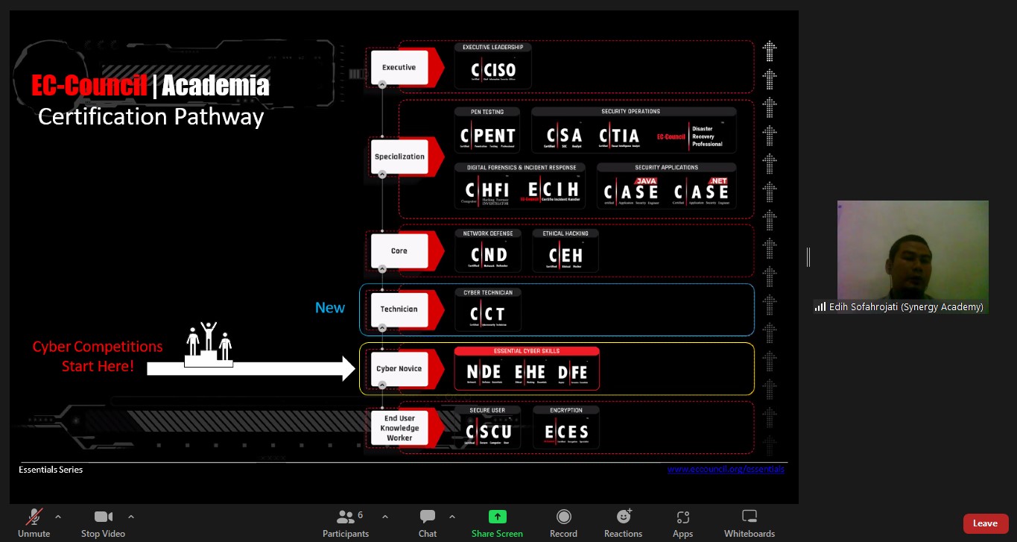Open the Apps panel
This screenshot has height=542, width=1017.
682,523
